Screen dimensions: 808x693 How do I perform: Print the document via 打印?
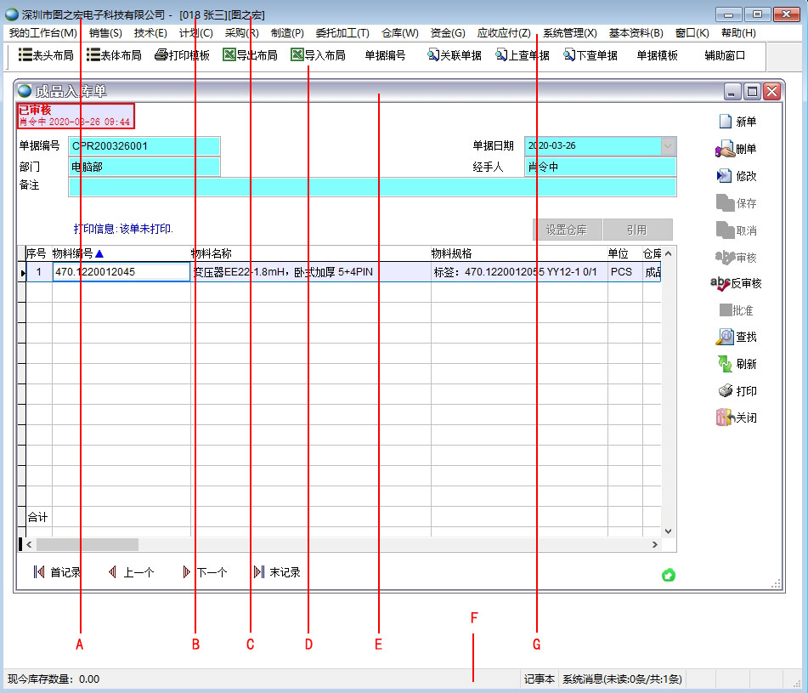[725, 391]
